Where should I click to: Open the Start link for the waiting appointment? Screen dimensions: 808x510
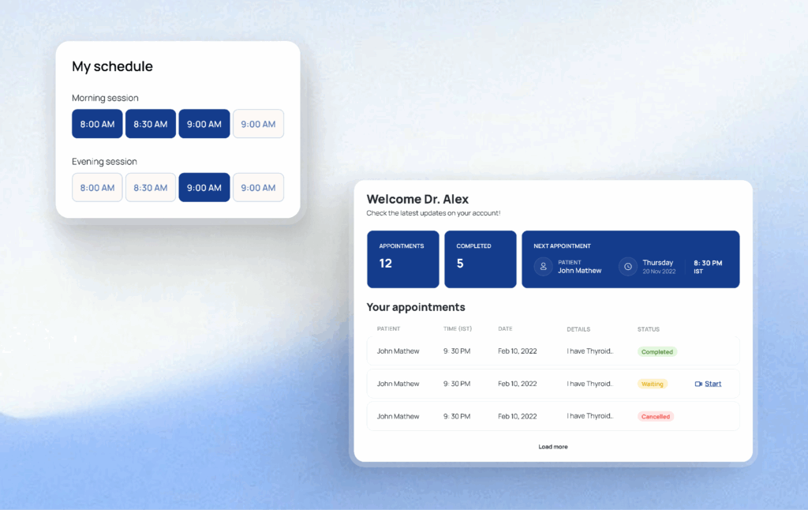tap(713, 384)
